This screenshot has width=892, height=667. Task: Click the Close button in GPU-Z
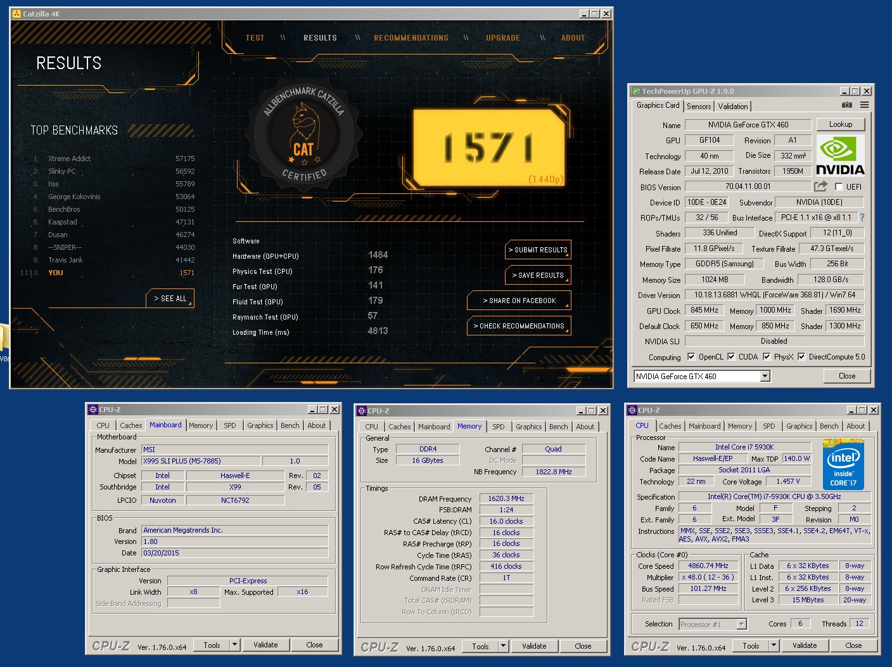click(847, 376)
